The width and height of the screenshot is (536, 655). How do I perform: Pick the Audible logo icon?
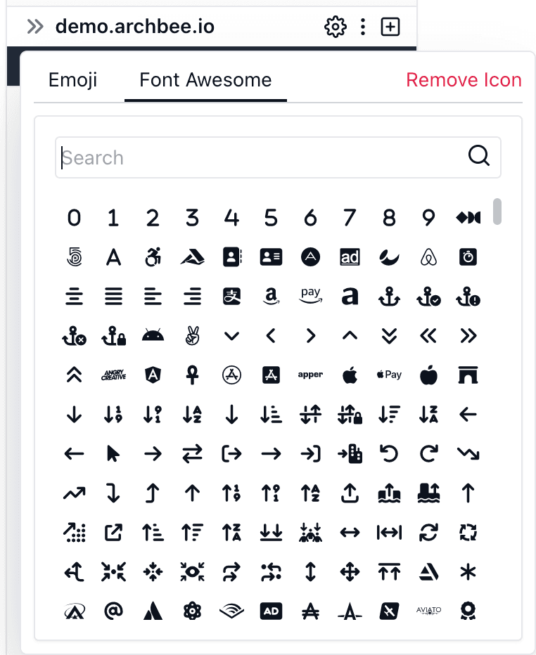coord(231,611)
